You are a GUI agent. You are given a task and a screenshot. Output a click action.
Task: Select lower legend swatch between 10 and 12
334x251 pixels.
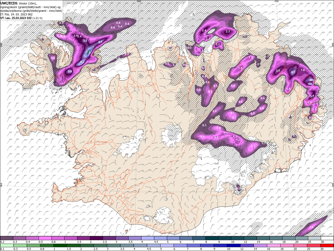pos(234,246)
